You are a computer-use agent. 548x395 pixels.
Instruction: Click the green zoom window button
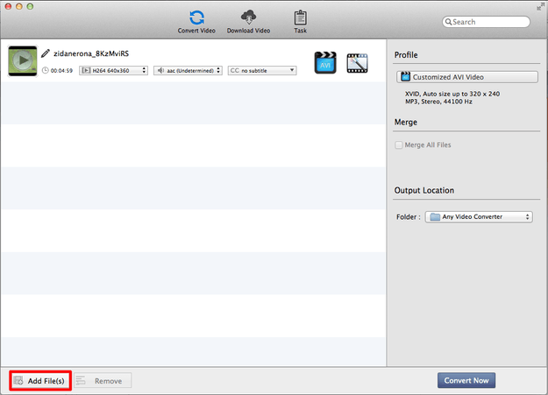(x=30, y=6)
